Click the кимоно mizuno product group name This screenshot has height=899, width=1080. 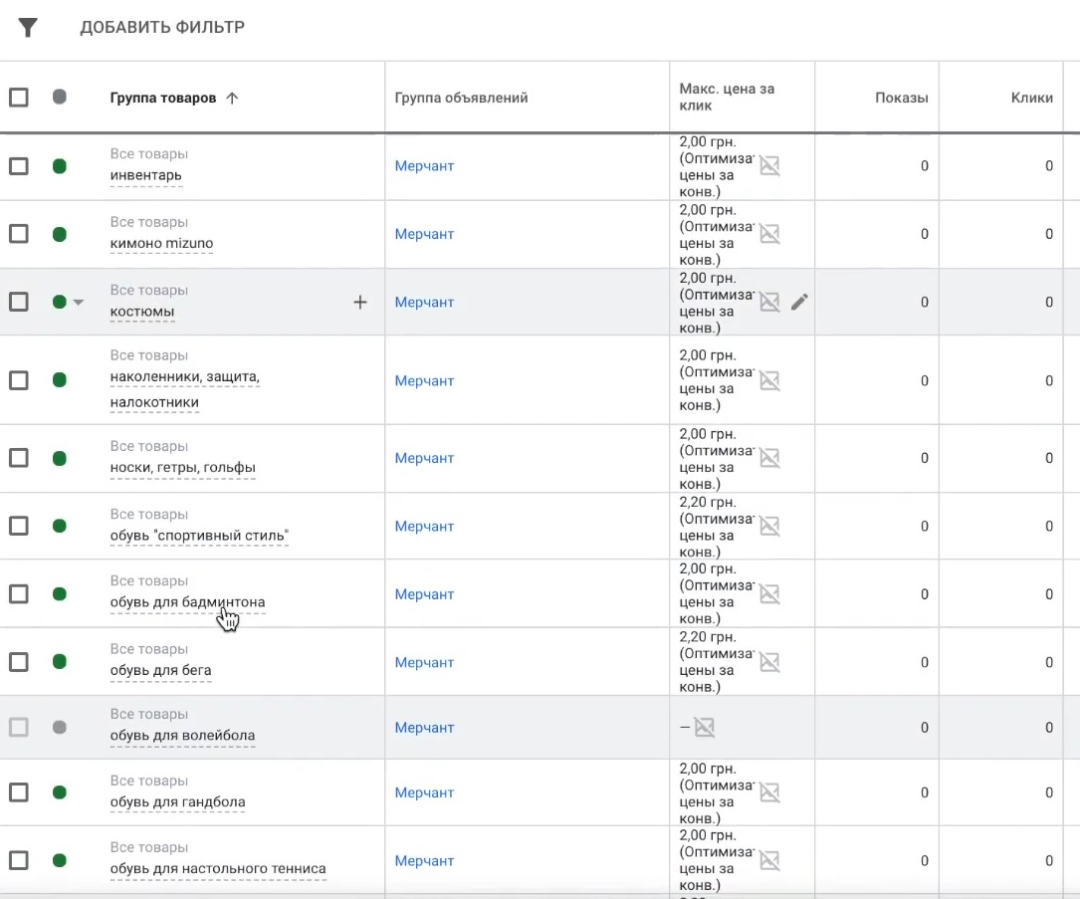tap(162, 243)
